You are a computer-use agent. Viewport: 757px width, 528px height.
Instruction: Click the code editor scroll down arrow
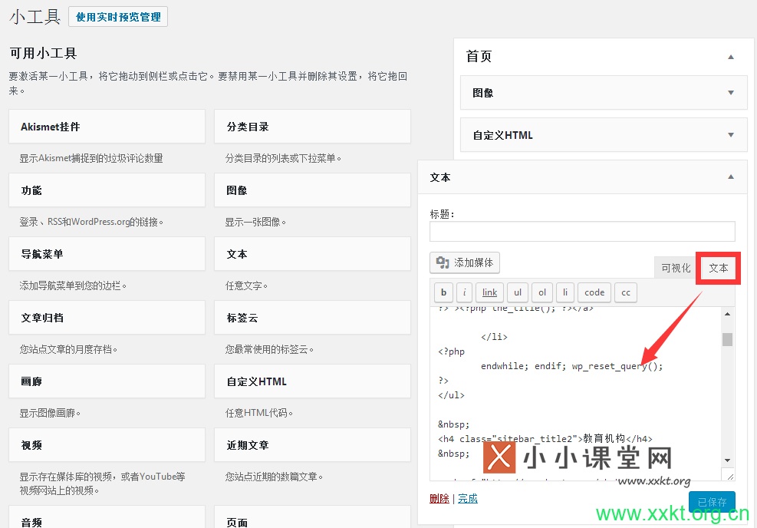coord(727,460)
